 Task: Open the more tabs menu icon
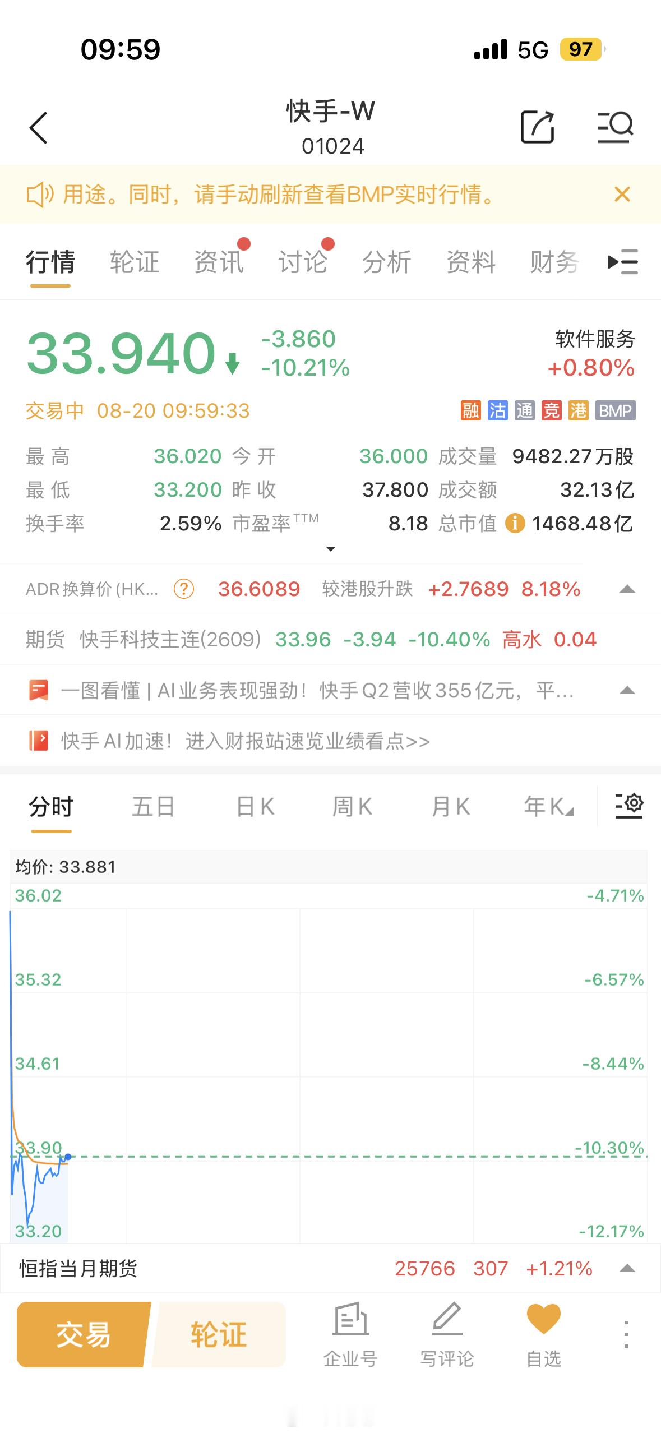click(623, 262)
